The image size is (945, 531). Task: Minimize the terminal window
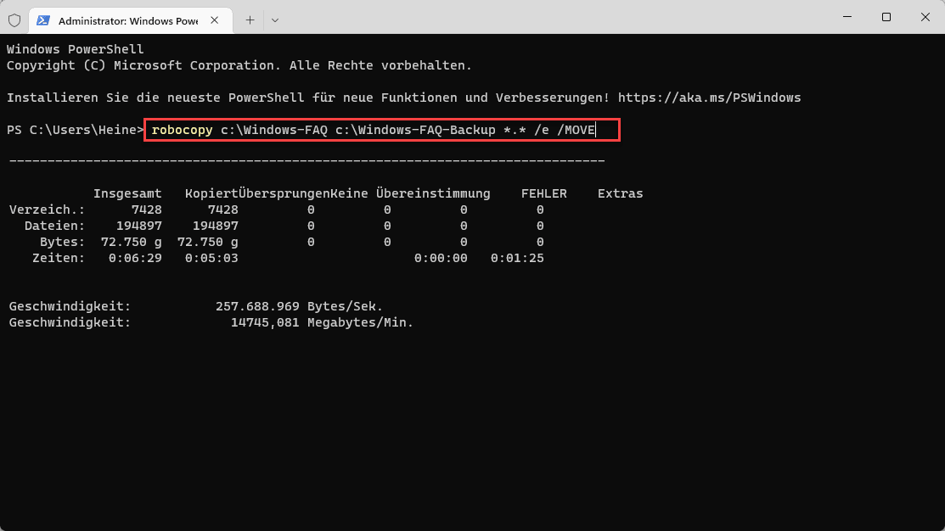click(x=847, y=17)
